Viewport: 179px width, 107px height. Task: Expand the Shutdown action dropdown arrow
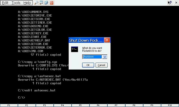tap(105, 57)
